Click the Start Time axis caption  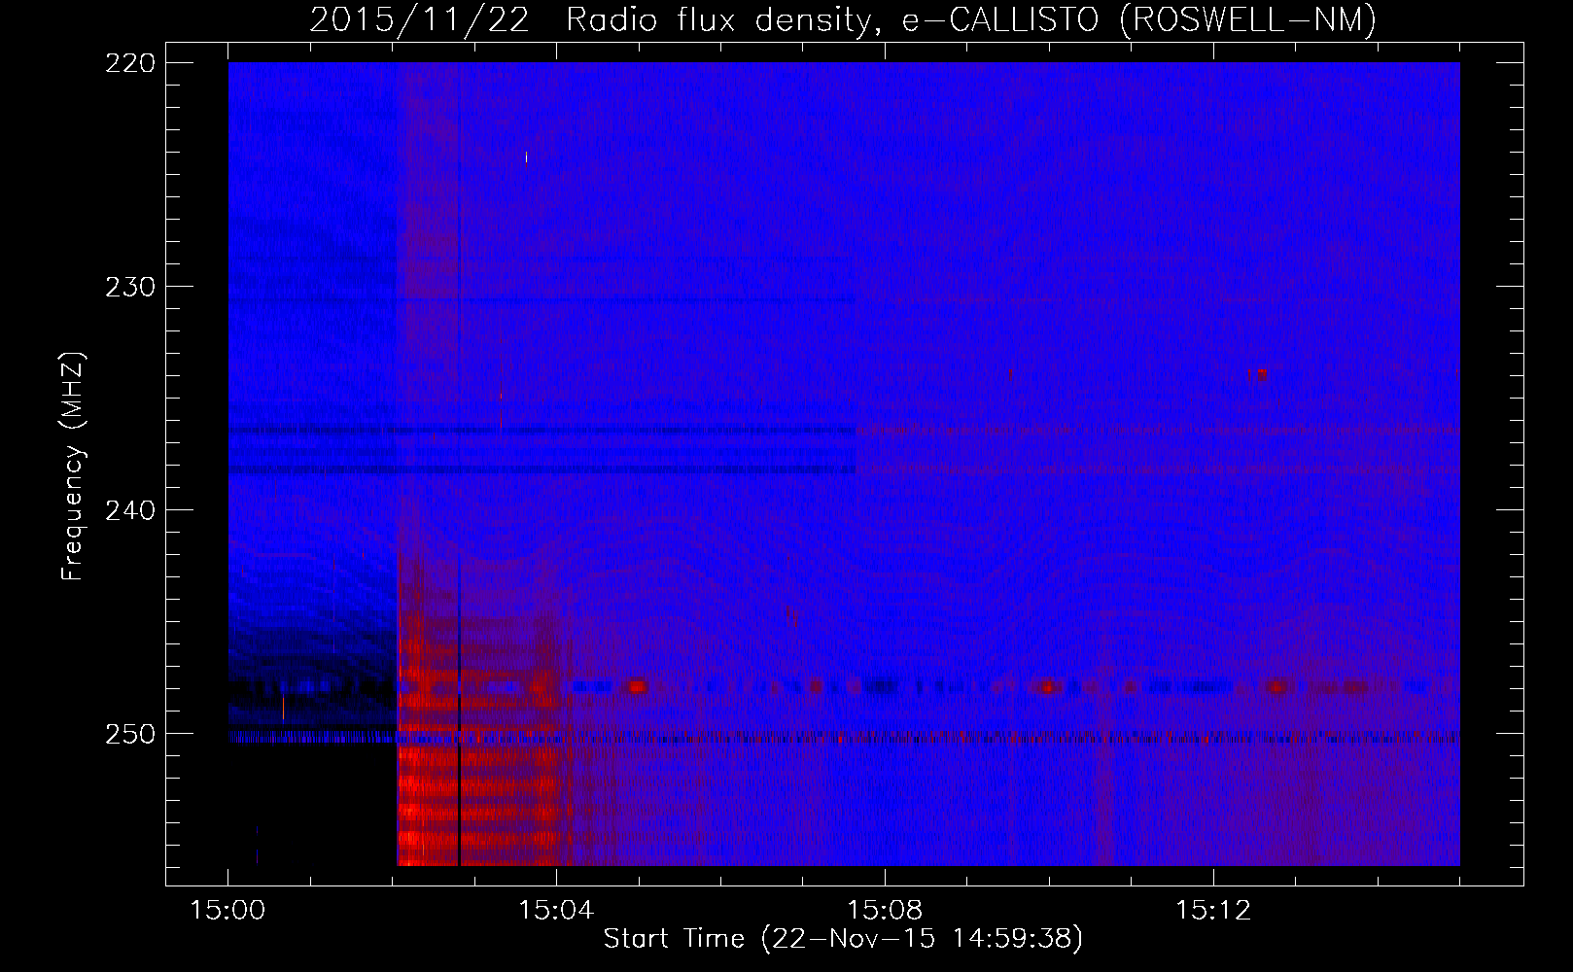click(x=843, y=939)
